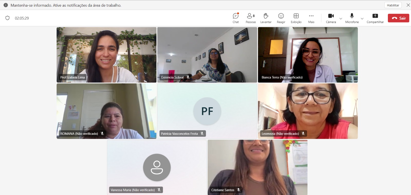Select ROMANA video tile
This screenshot has height=195, width=411.
pos(106,111)
